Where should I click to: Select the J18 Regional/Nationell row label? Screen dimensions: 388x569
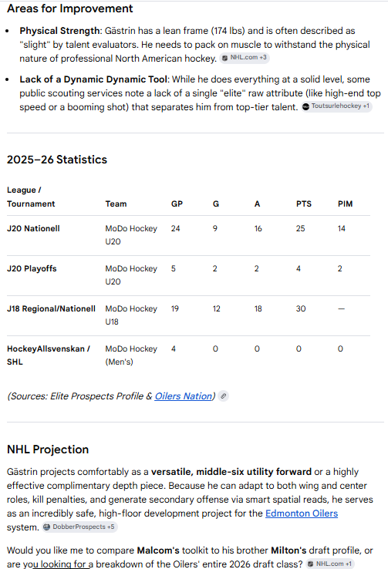point(51,309)
